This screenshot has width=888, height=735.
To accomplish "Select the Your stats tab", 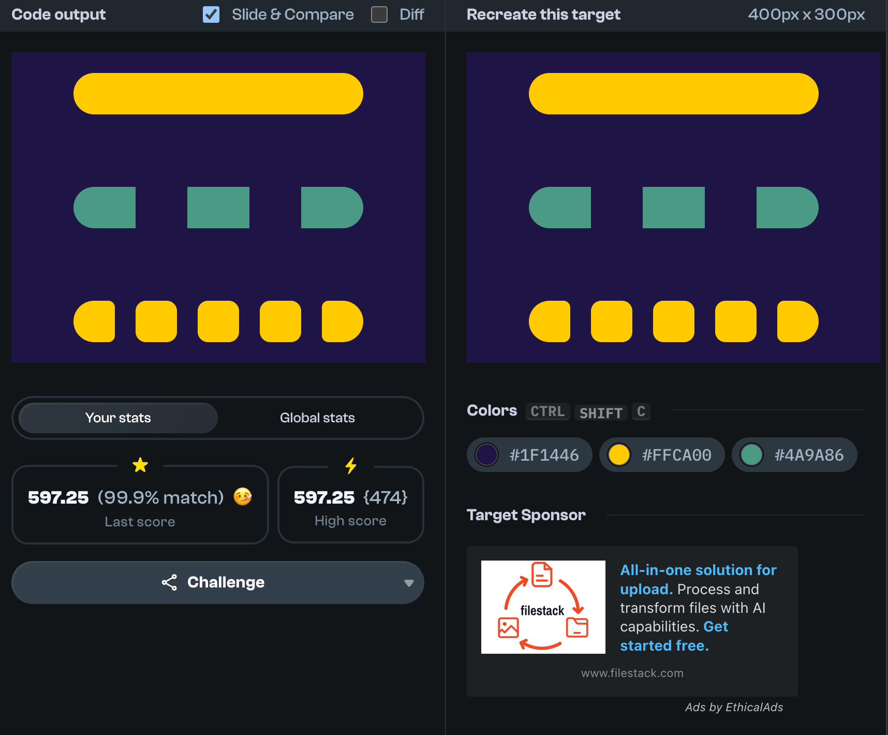I will (118, 418).
